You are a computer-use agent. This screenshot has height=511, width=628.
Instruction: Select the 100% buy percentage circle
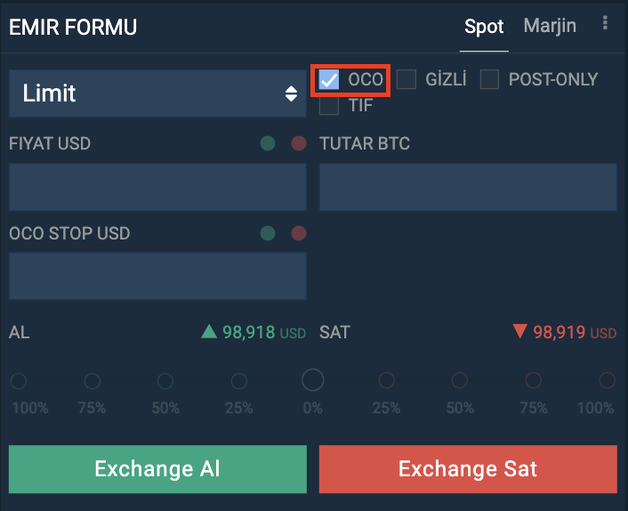(x=19, y=381)
